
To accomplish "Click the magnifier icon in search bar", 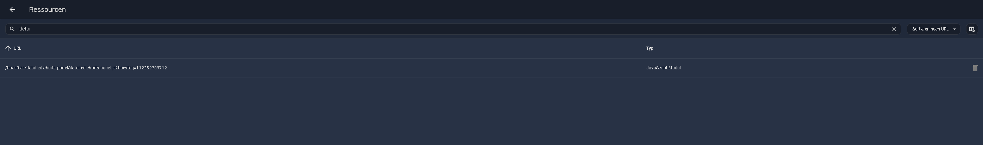I will point(12,29).
